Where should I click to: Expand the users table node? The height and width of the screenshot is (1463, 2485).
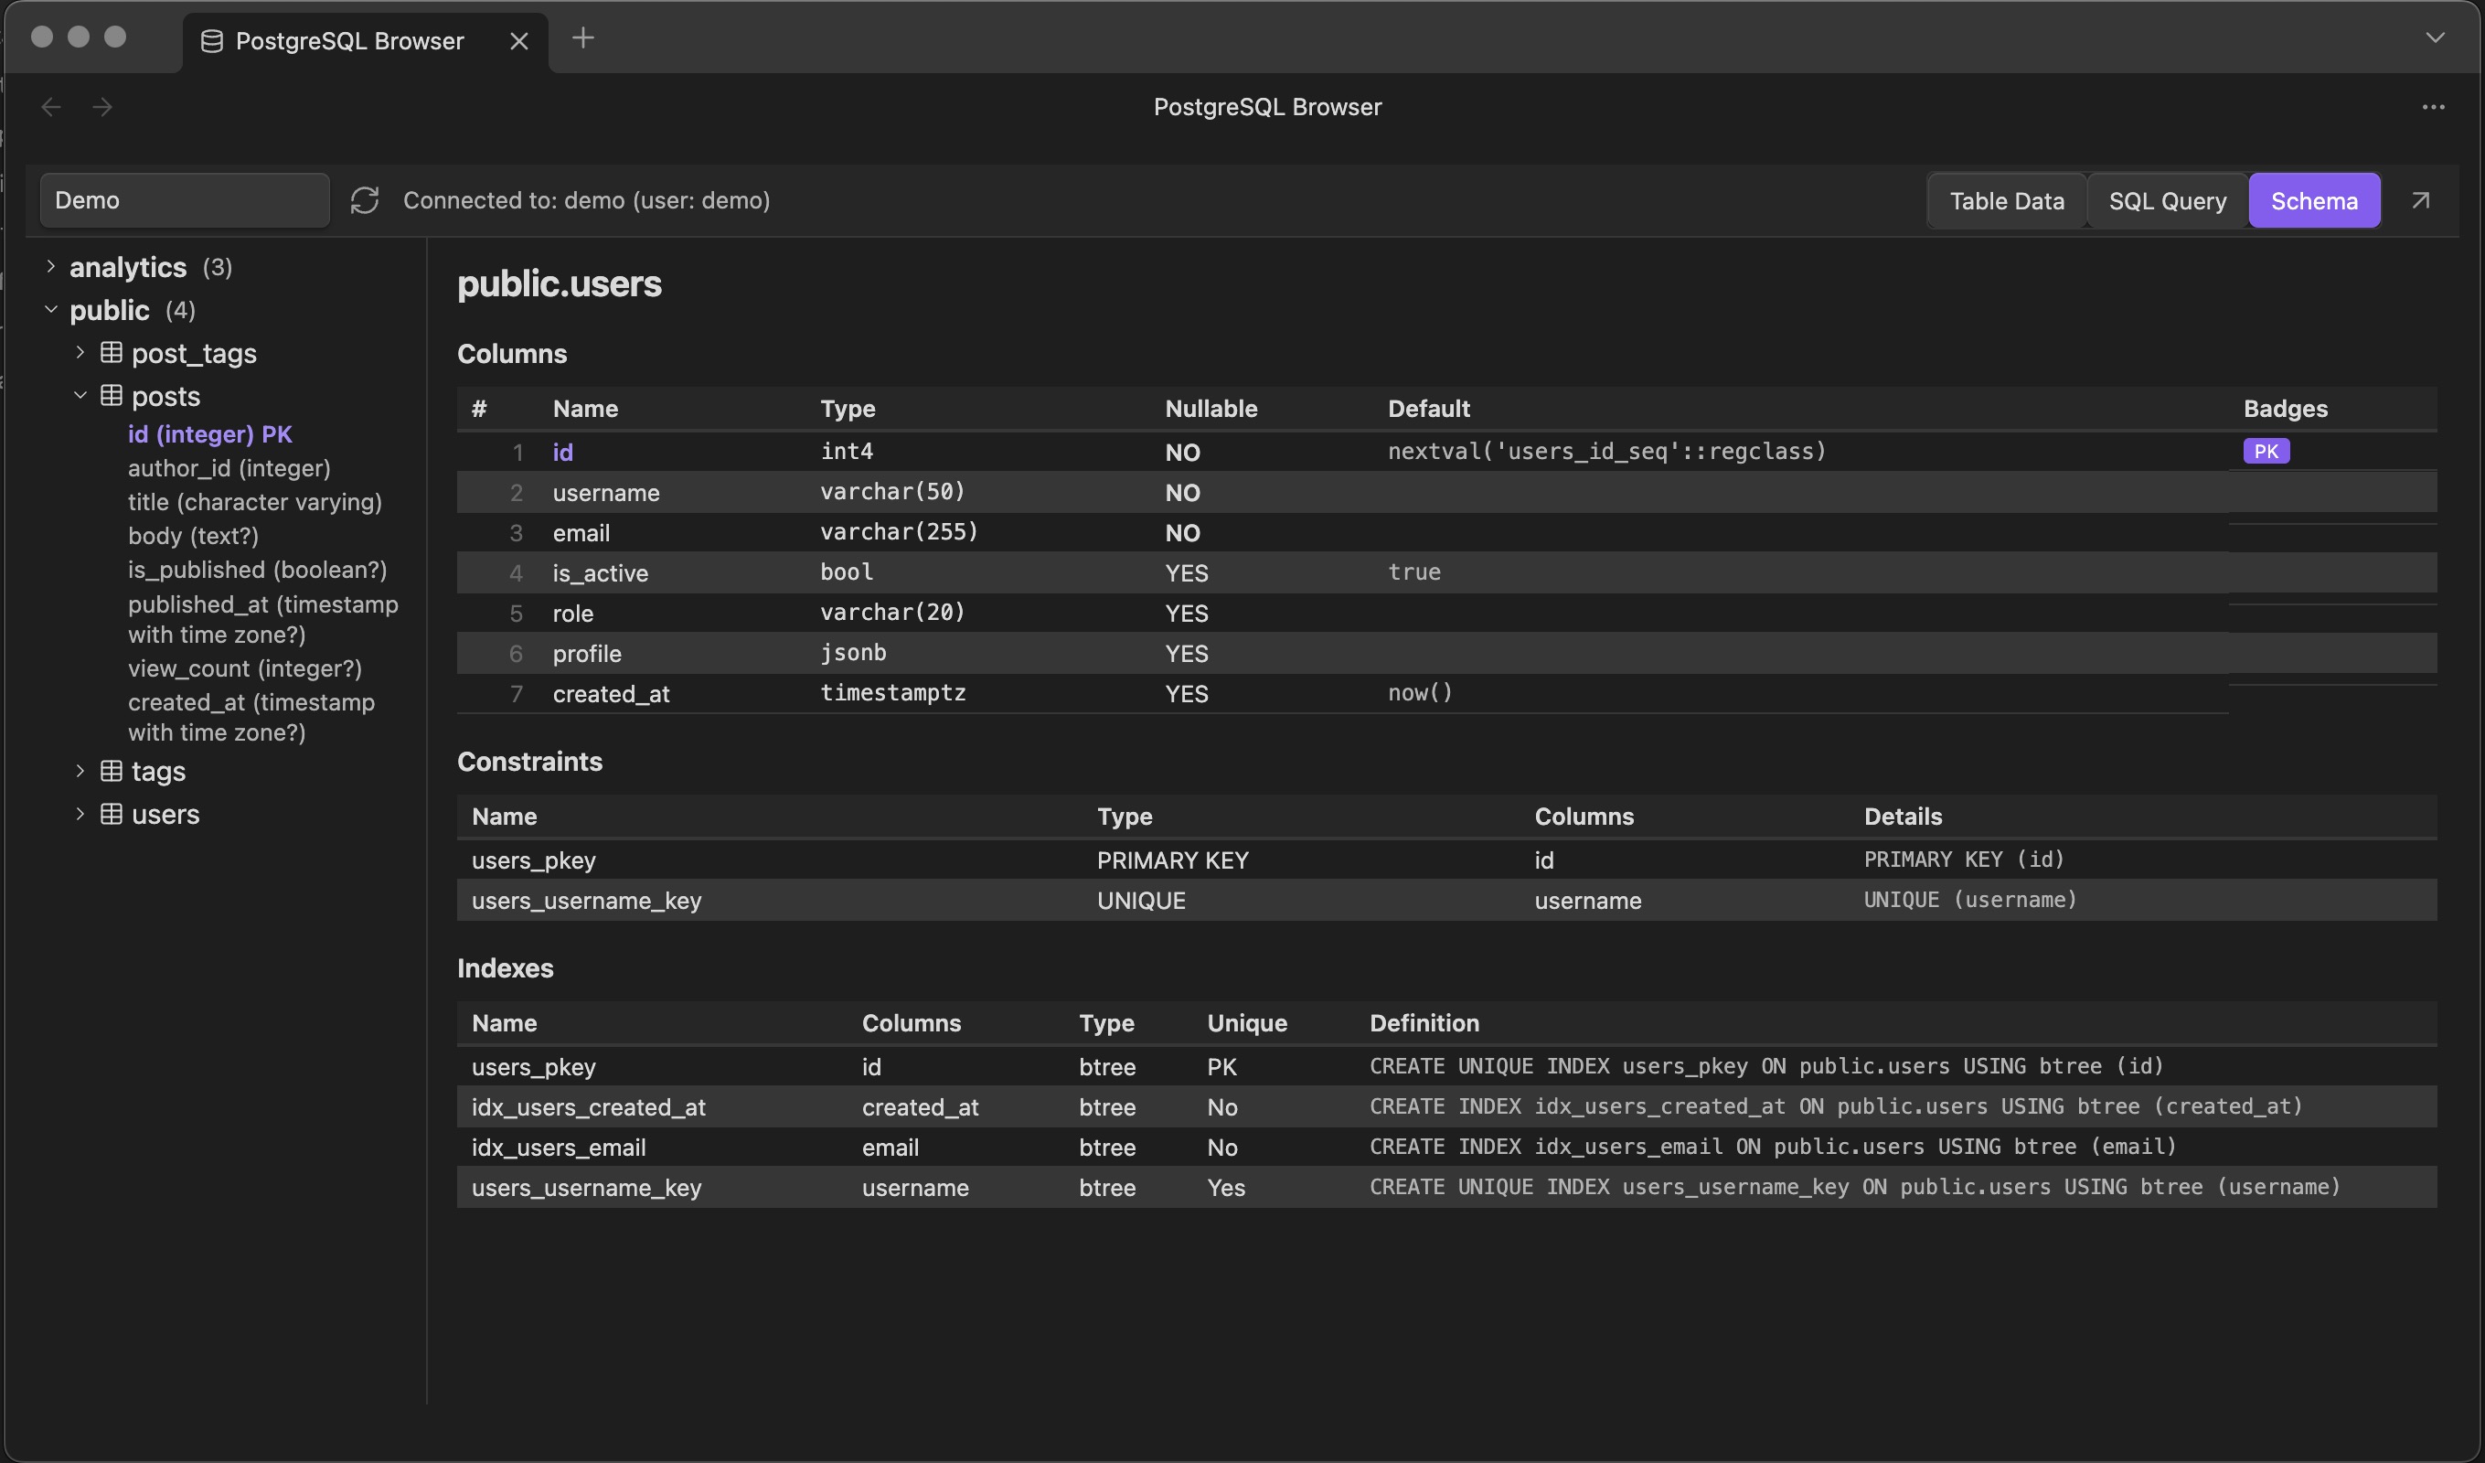(x=80, y=814)
